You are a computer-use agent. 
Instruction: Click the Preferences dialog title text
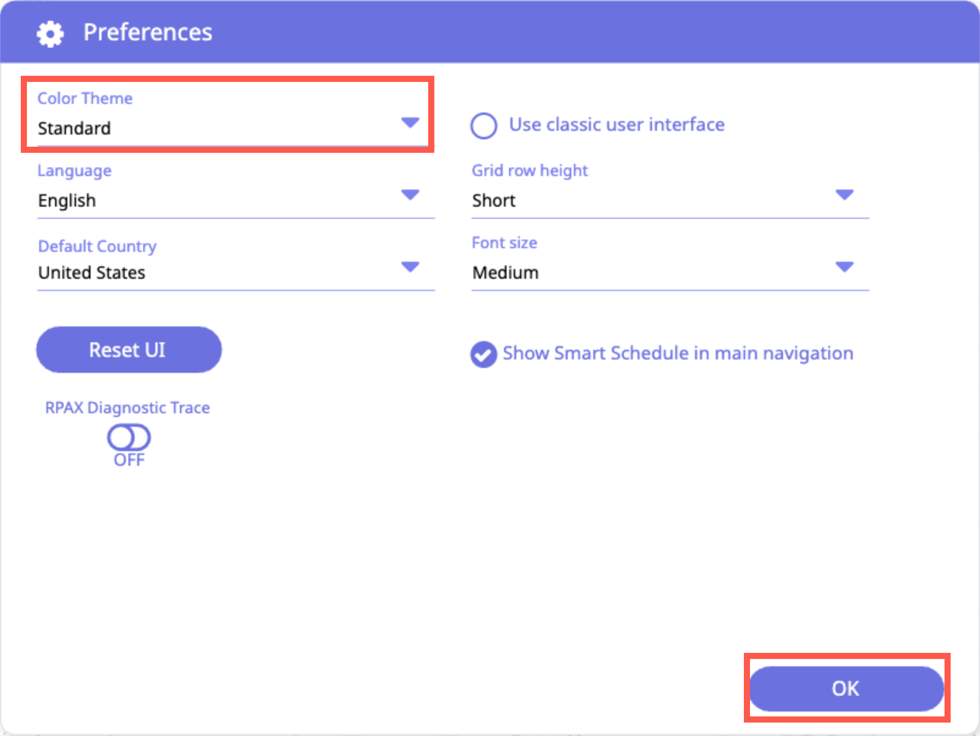pos(147,32)
